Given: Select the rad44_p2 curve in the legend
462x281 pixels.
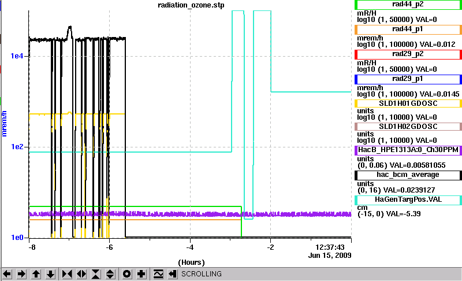Looking at the screenshot, I should tap(408, 5).
